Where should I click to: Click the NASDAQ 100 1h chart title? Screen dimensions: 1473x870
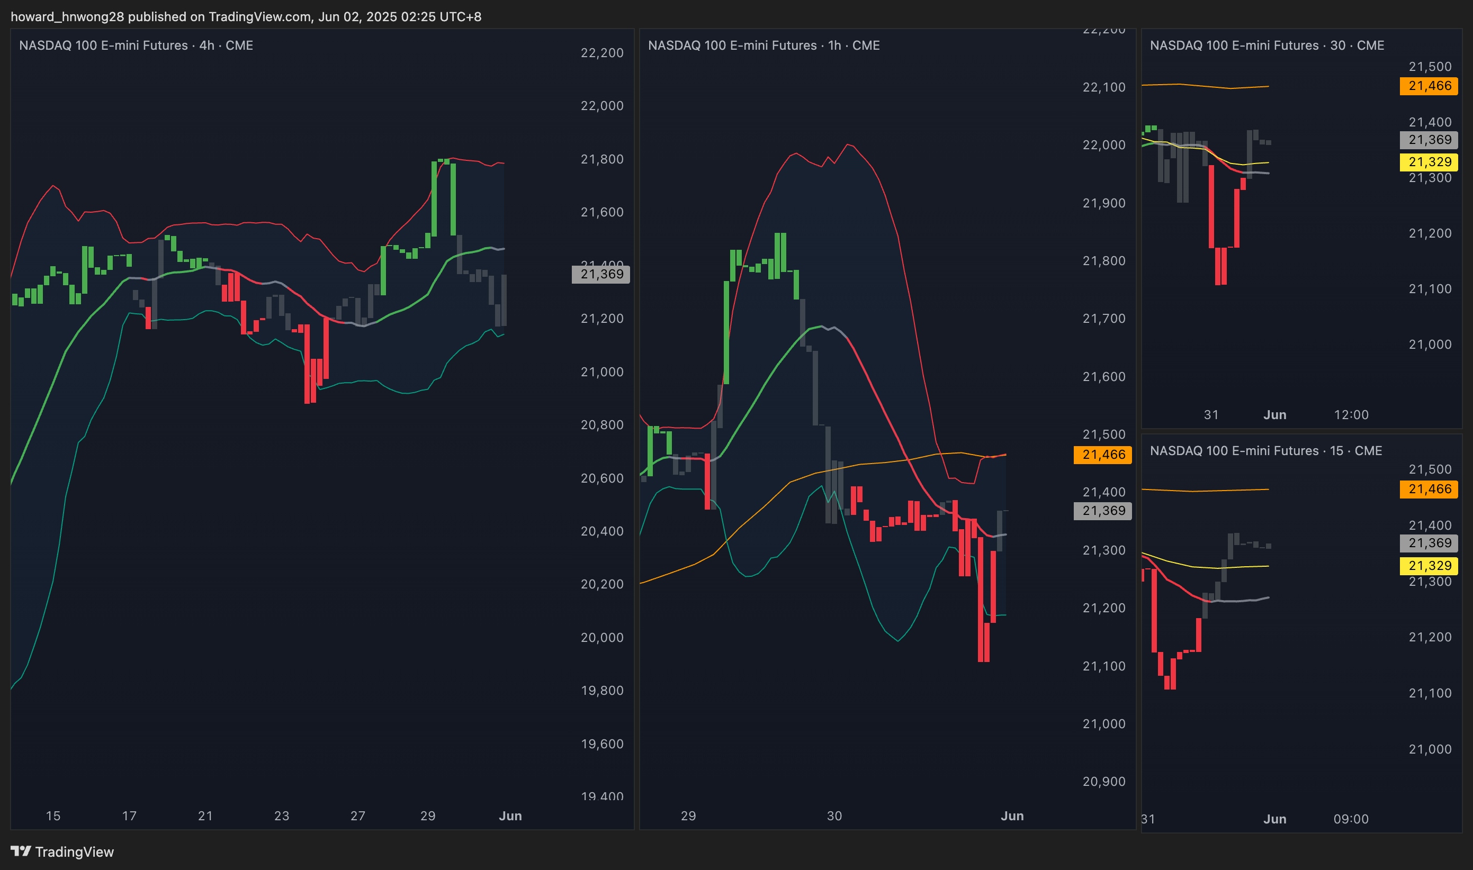(x=764, y=45)
